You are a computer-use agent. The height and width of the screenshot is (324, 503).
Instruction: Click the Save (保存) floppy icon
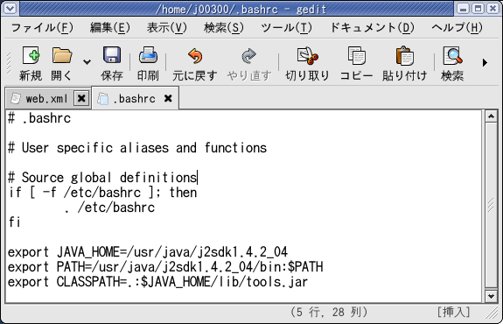click(112, 55)
